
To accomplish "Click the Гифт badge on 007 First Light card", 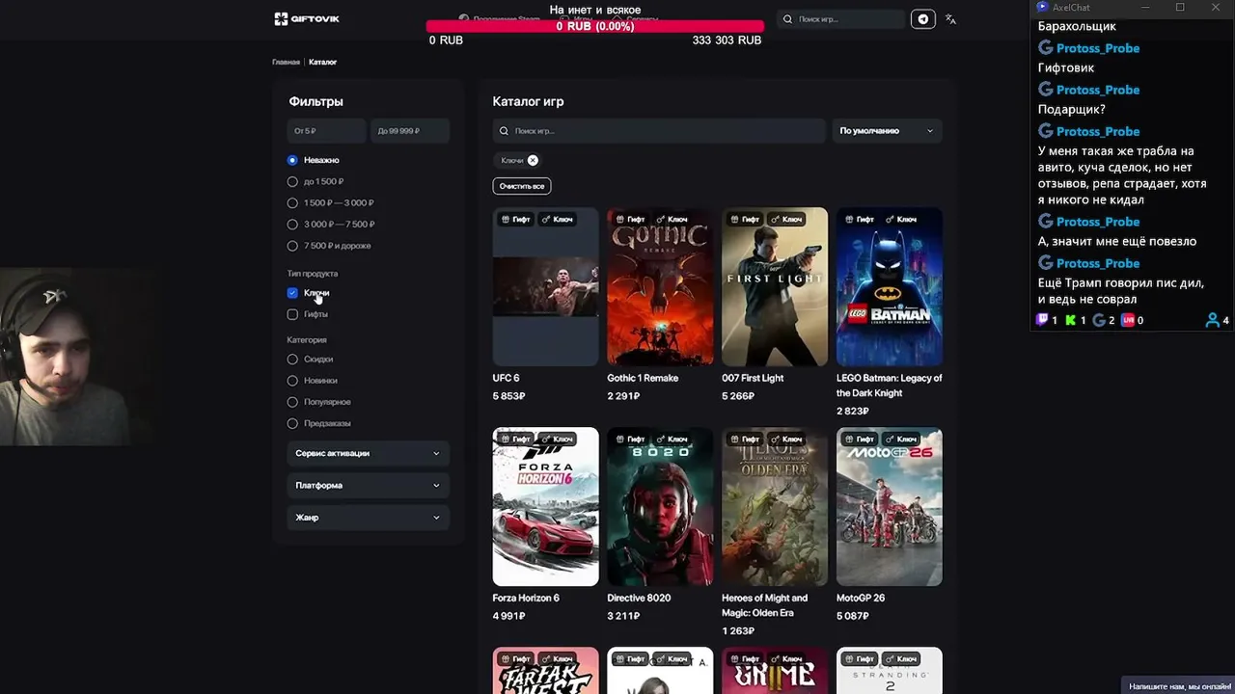I will pyautogui.click(x=745, y=219).
